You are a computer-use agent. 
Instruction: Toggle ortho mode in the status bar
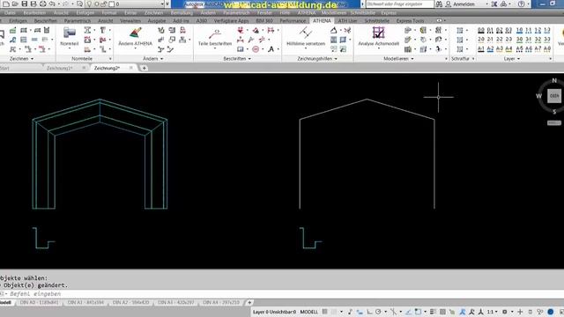click(369, 312)
